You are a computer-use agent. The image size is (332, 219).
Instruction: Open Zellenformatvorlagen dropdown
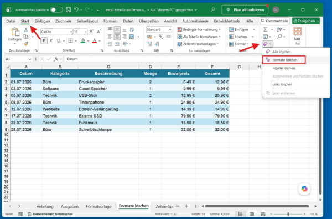(198, 44)
